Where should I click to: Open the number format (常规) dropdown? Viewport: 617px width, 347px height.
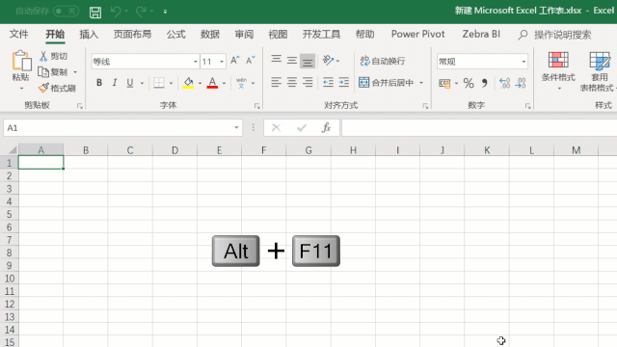pyautogui.click(x=523, y=62)
